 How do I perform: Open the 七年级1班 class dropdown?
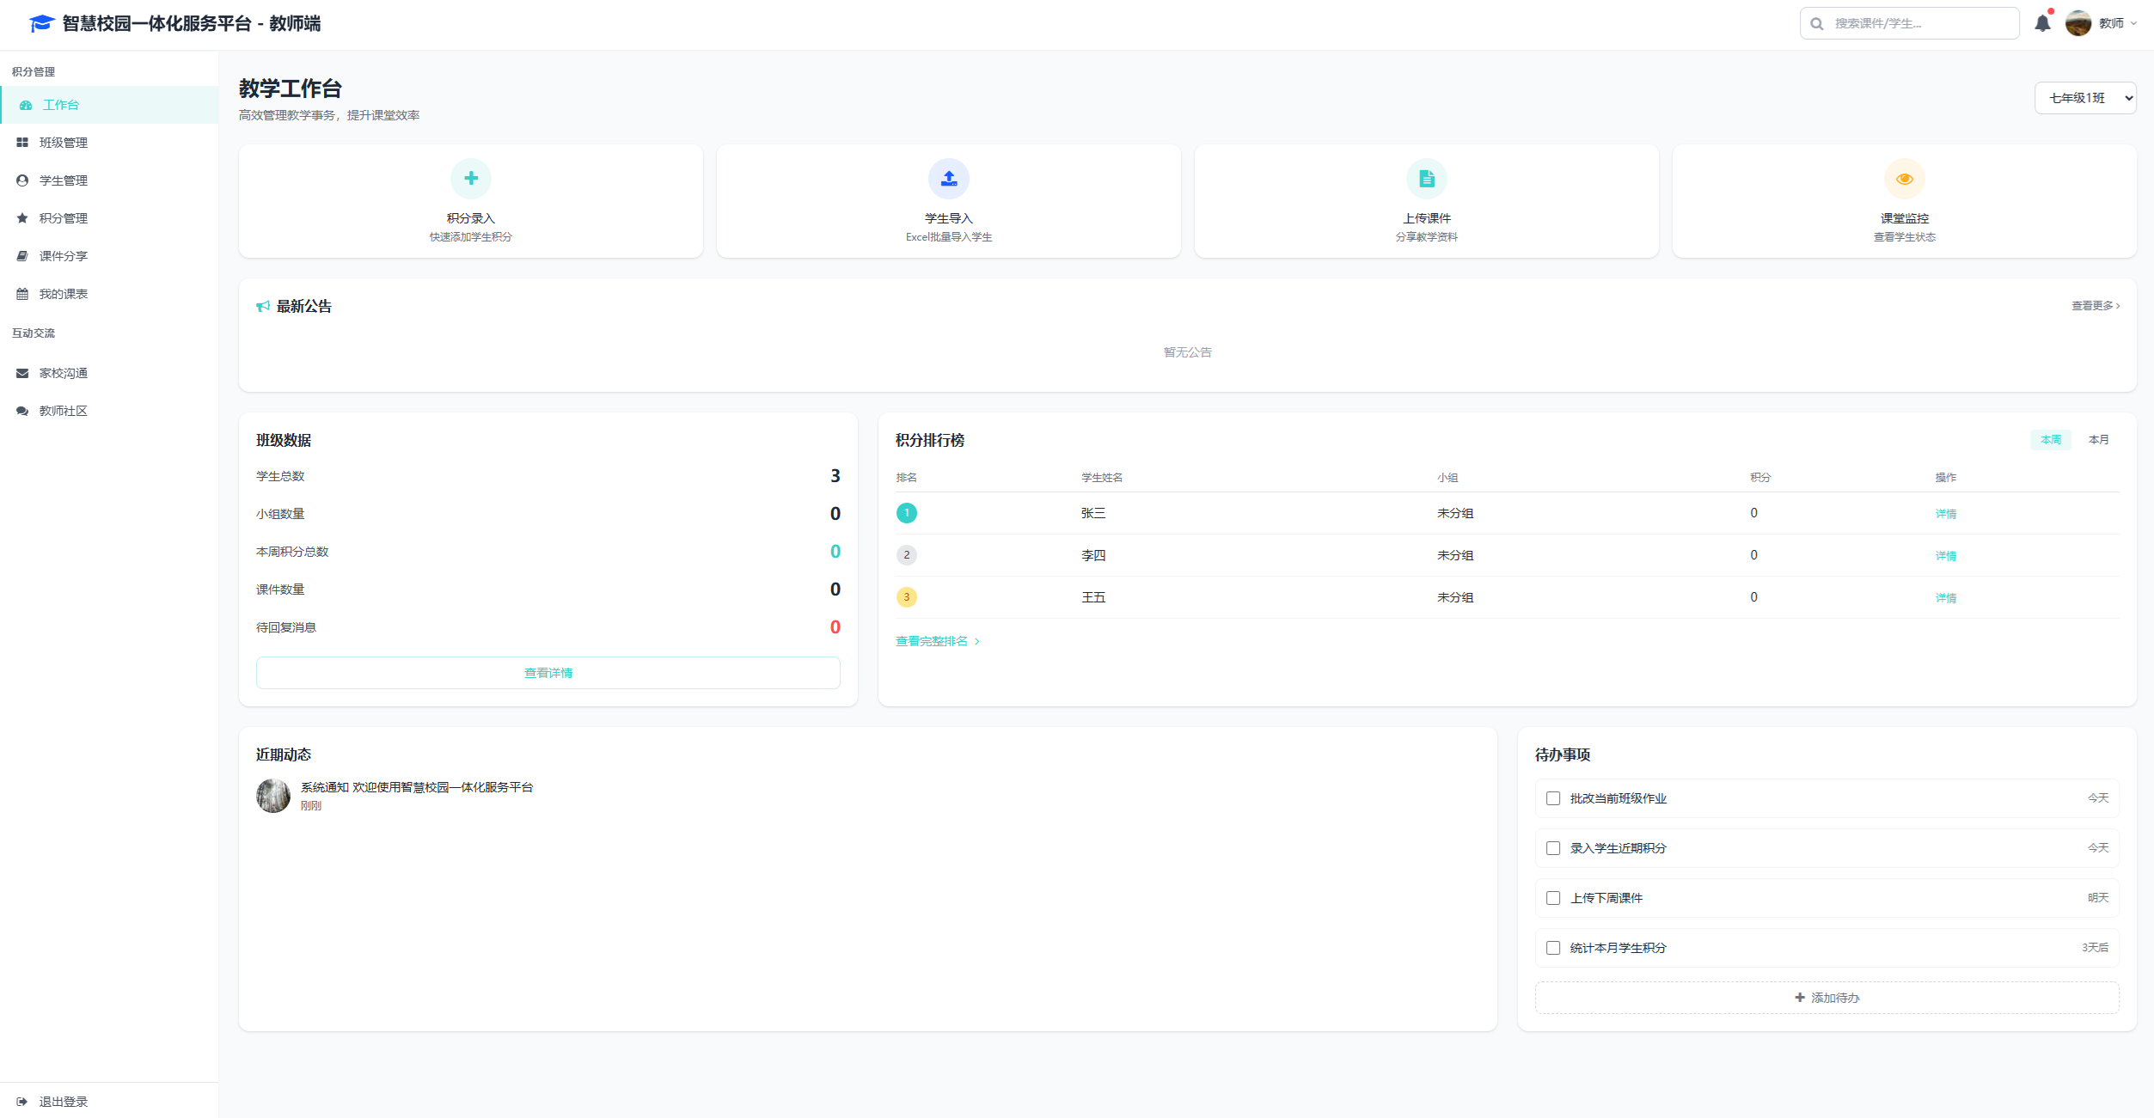[2084, 98]
